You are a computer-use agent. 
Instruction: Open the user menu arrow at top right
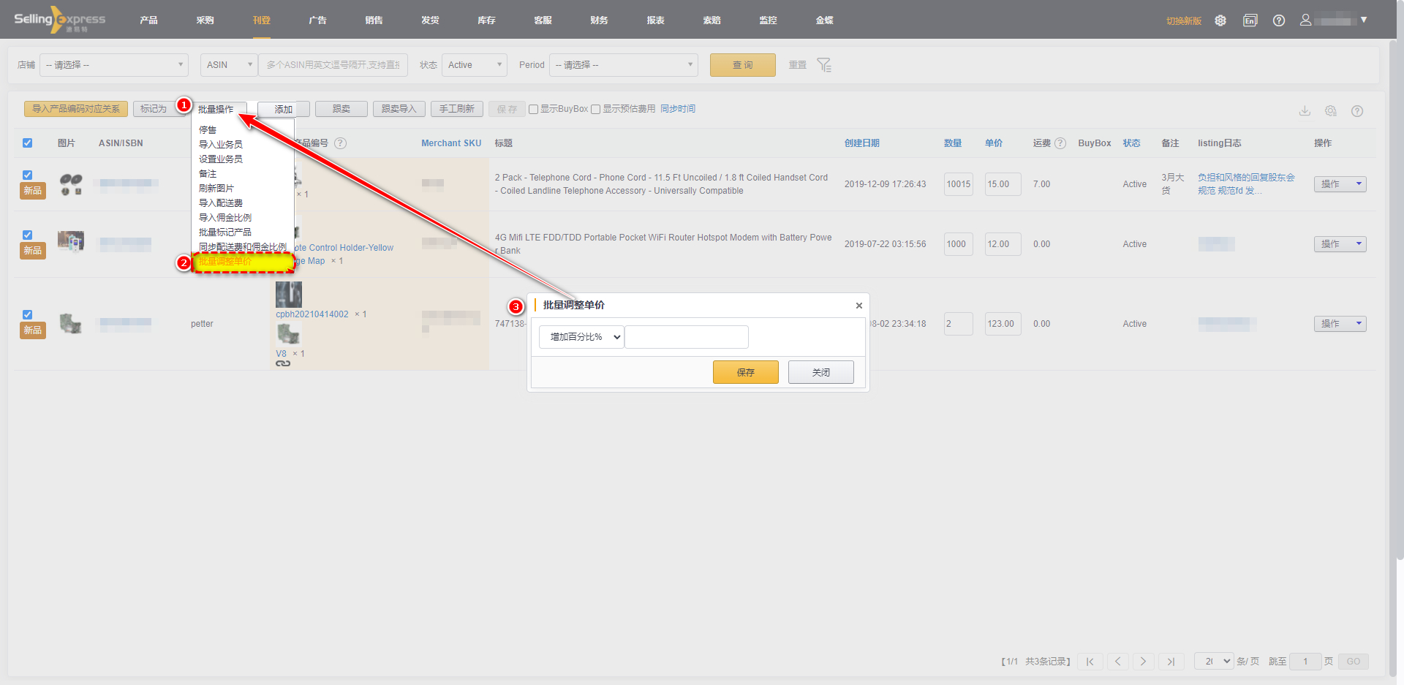1364,20
